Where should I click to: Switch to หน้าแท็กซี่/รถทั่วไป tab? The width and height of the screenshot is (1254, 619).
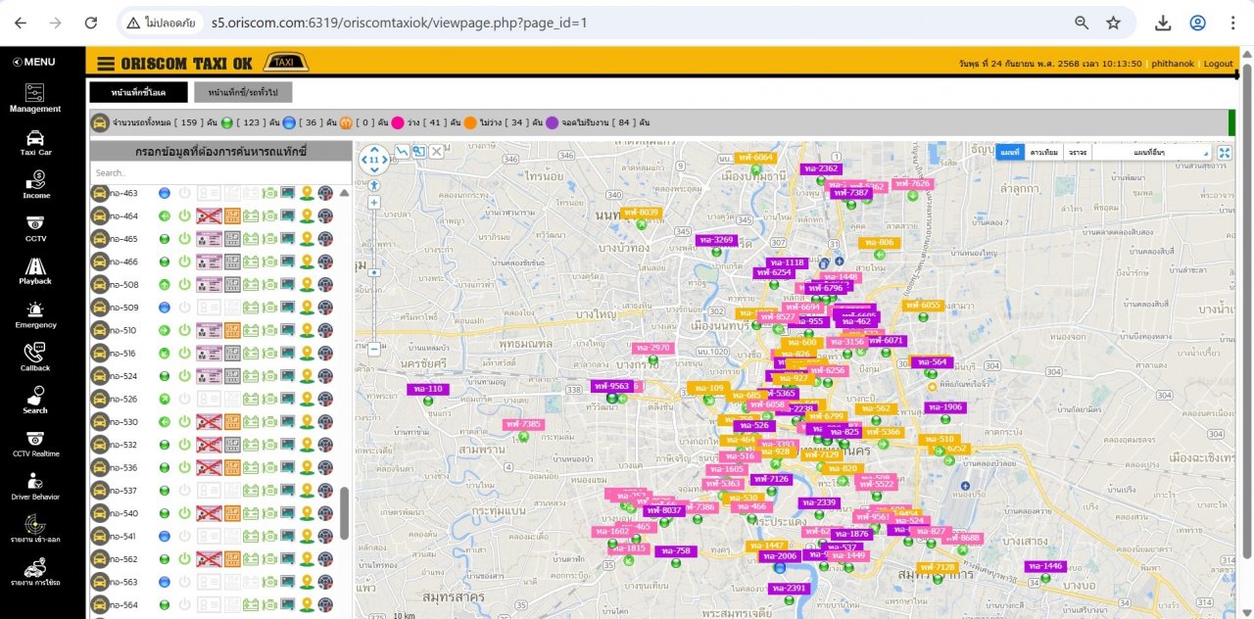(x=243, y=92)
